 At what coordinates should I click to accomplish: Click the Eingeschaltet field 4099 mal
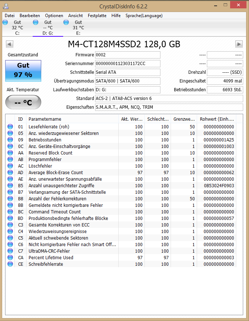[x=225, y=81]
